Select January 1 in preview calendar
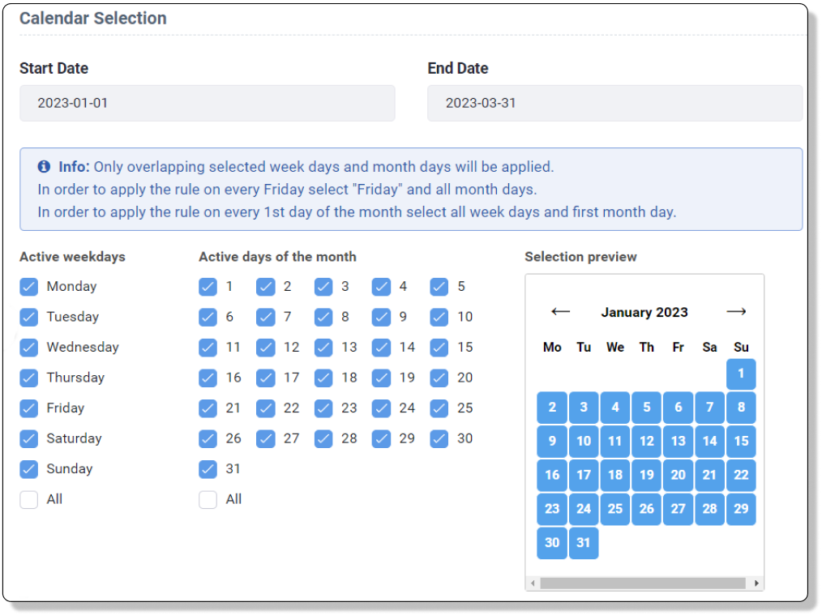The height and width of the screenshot is (615, 822). pyautogui.click(x=741, y=374)
